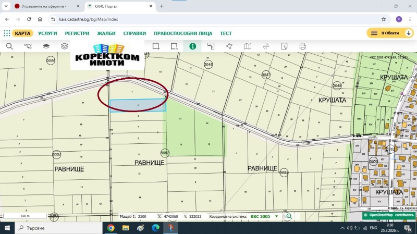
Task: Open the tab list chevron in Chrome
Action: pyautogui.click(x=6, y=6)
